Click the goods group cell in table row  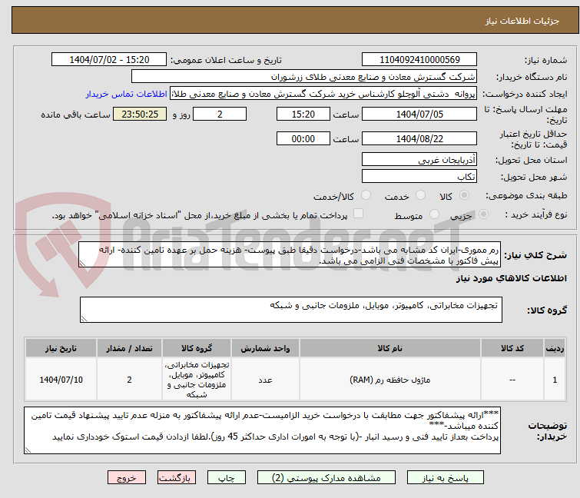click(x=197, y=380)
